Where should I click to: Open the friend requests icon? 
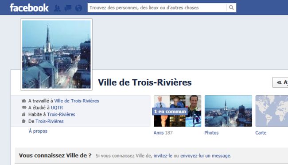[57, 8]
